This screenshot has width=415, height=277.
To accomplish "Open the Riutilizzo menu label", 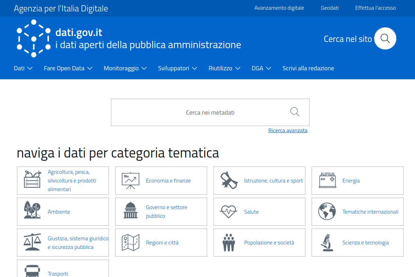I will [220, 68].
